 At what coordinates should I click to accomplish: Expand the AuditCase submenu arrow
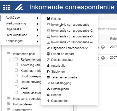click(38, 18)
